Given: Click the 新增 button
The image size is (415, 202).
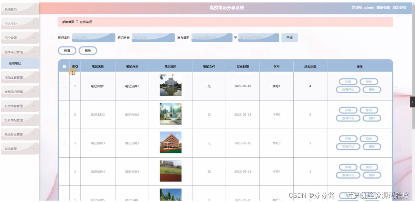Looking at the screenshot, I should 67,51.
